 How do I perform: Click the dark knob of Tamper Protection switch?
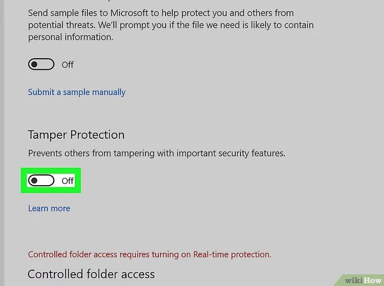[x=34, y=180]
